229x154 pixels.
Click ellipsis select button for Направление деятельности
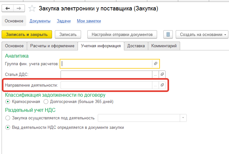[x=155, y=85]
